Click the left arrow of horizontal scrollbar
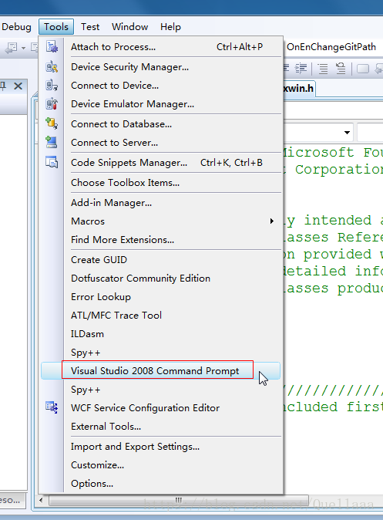This screenshot has height=520, width=383. [x=41, y=500]
